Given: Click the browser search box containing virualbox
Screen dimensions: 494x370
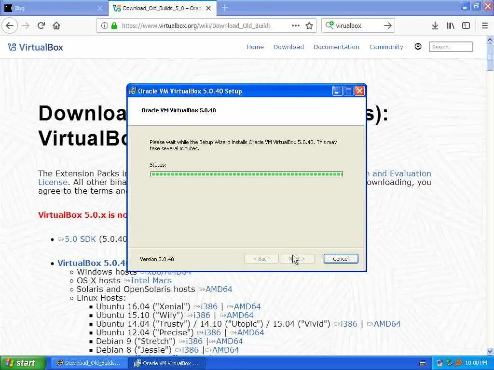Looking at the screenshot, I should click(357, 26).
